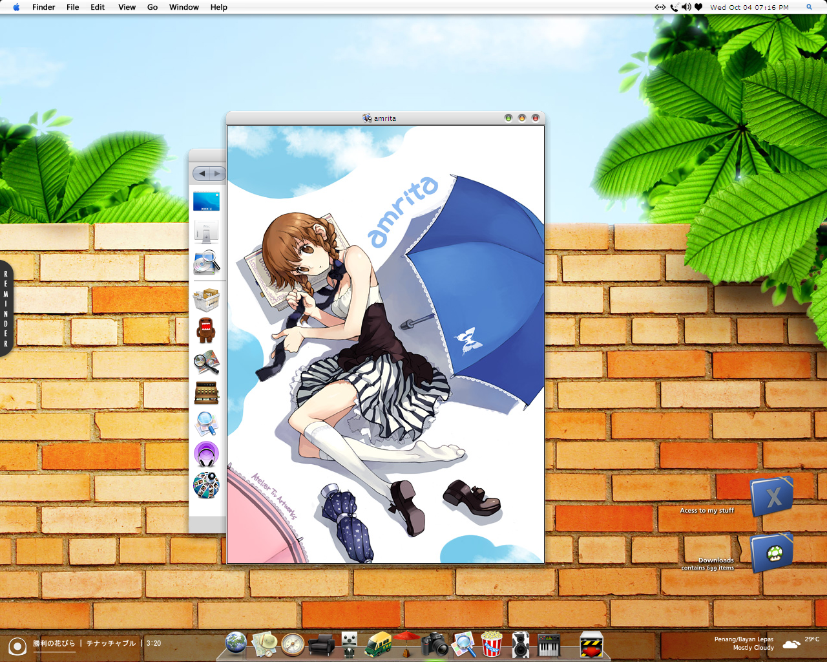Open the Finder menu
Screen dimensions: 827x662
point(43,7)
